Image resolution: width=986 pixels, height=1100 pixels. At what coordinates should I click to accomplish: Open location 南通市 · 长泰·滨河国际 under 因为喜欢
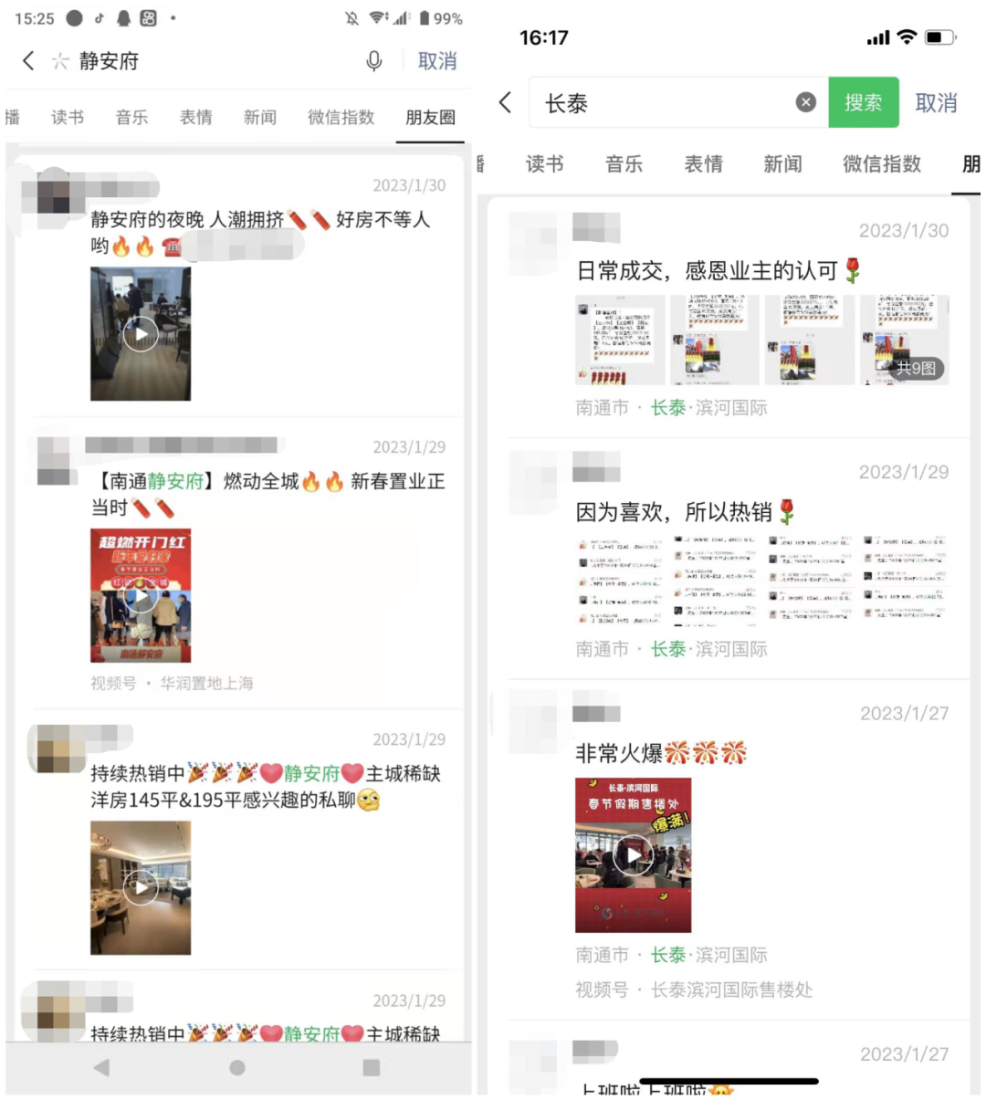tap(671, 649)
